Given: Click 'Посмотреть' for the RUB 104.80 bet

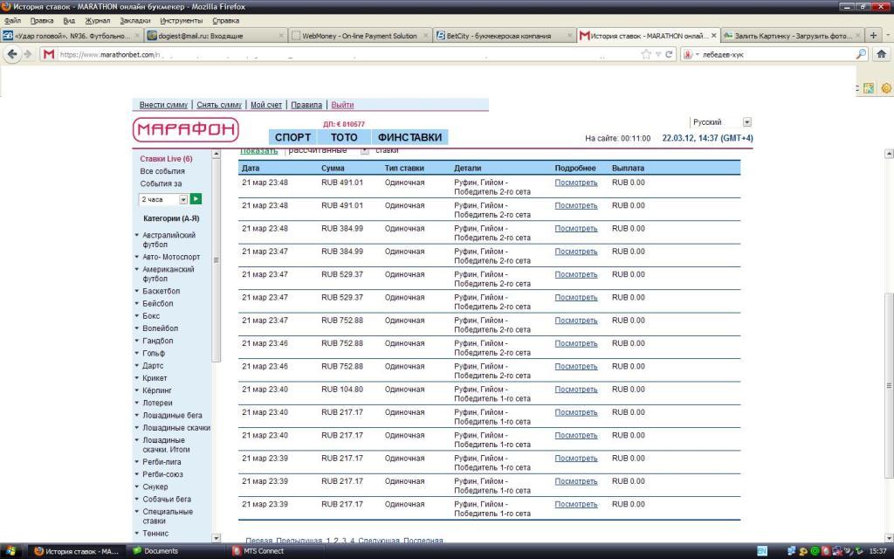Looking at the screenshot, I should [x=576, y=390].
